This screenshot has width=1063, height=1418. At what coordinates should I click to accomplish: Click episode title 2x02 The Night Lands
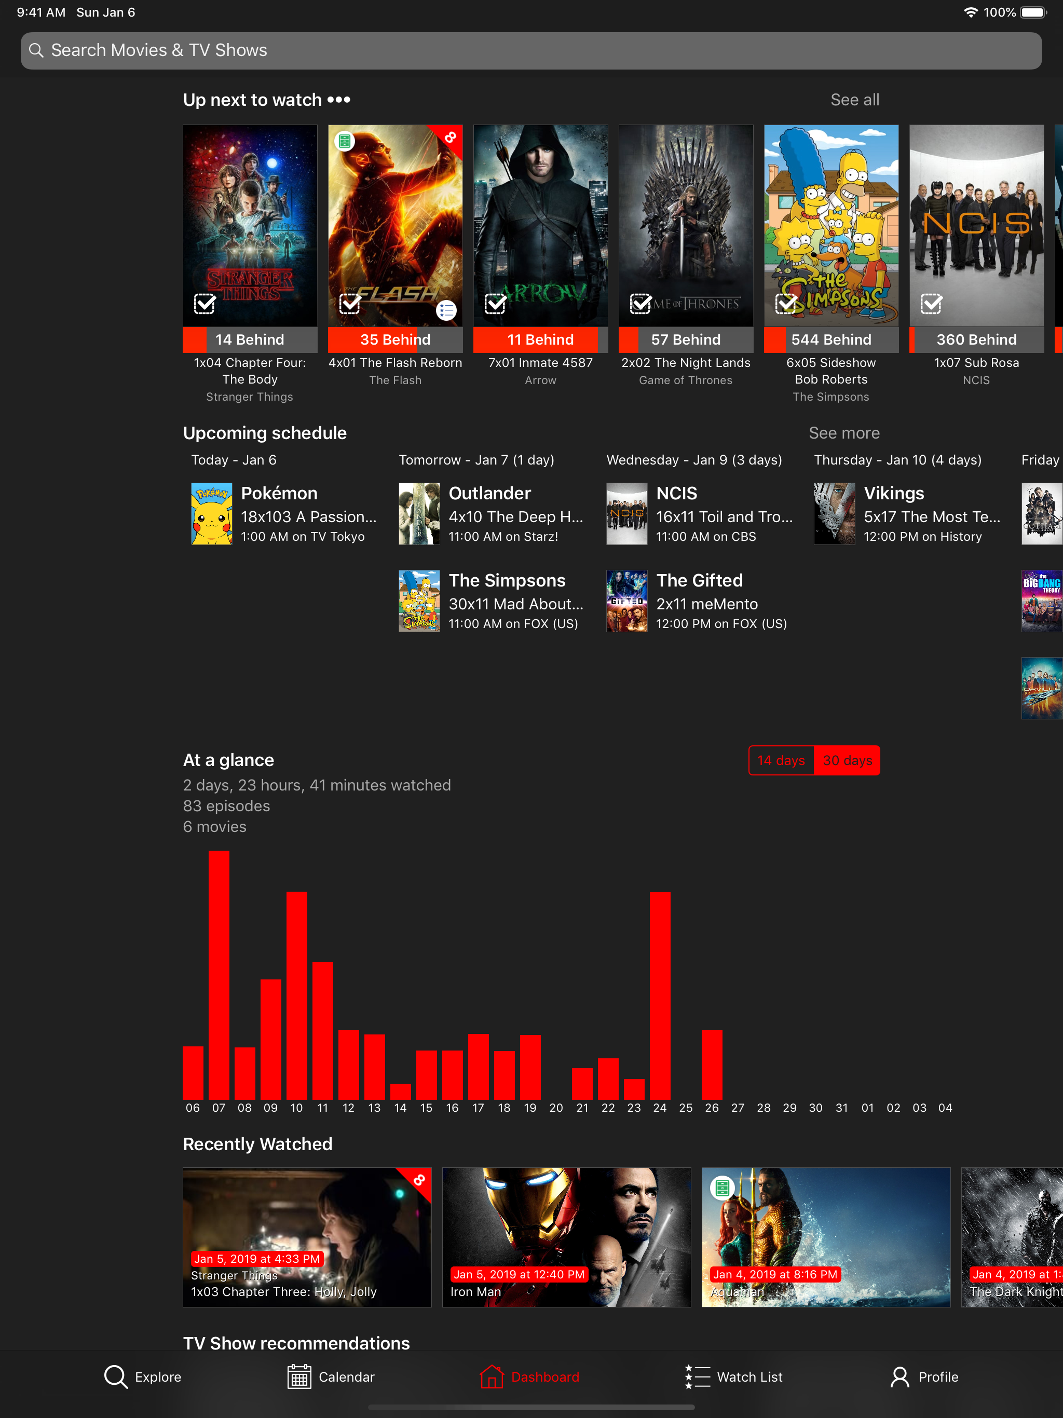[685, 363]
